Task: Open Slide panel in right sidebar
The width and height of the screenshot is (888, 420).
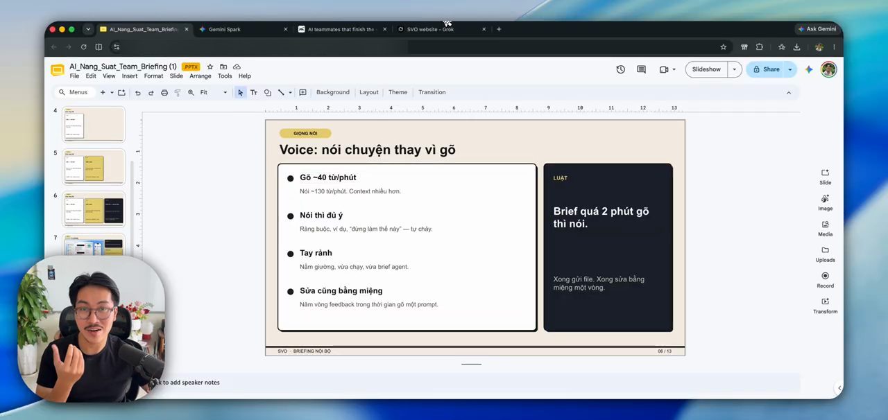Action: [825, 176]
